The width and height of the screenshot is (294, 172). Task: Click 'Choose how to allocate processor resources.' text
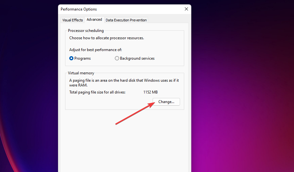[x=107, y=38]
